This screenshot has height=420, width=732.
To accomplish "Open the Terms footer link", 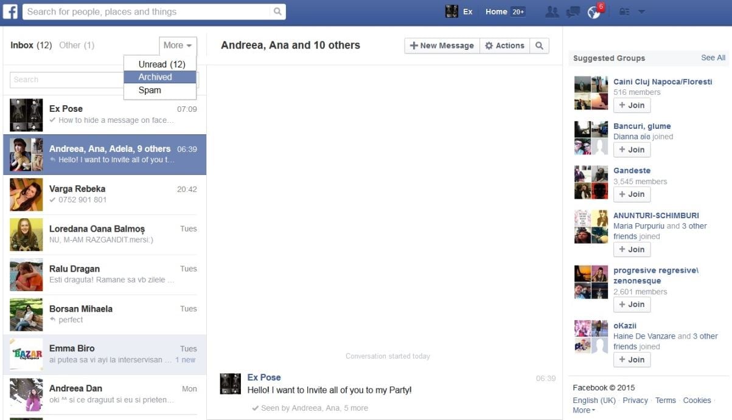I will [x=666, y=401].
